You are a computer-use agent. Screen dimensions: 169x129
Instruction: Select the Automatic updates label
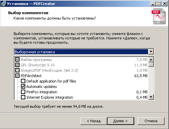tap(41, 87)
